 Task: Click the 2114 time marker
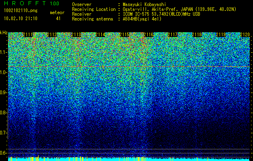(x=100, y=35)
